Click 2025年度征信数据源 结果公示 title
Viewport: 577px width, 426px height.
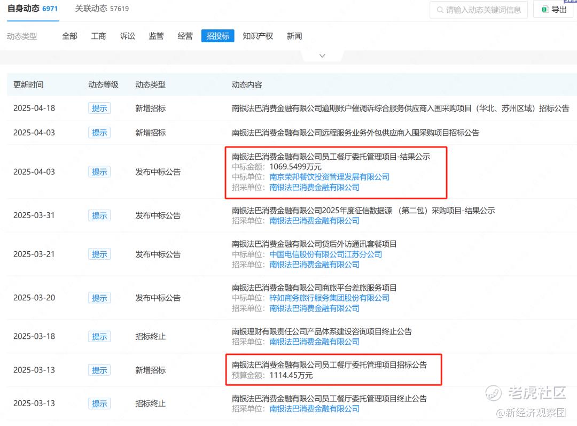pos(363,211)
